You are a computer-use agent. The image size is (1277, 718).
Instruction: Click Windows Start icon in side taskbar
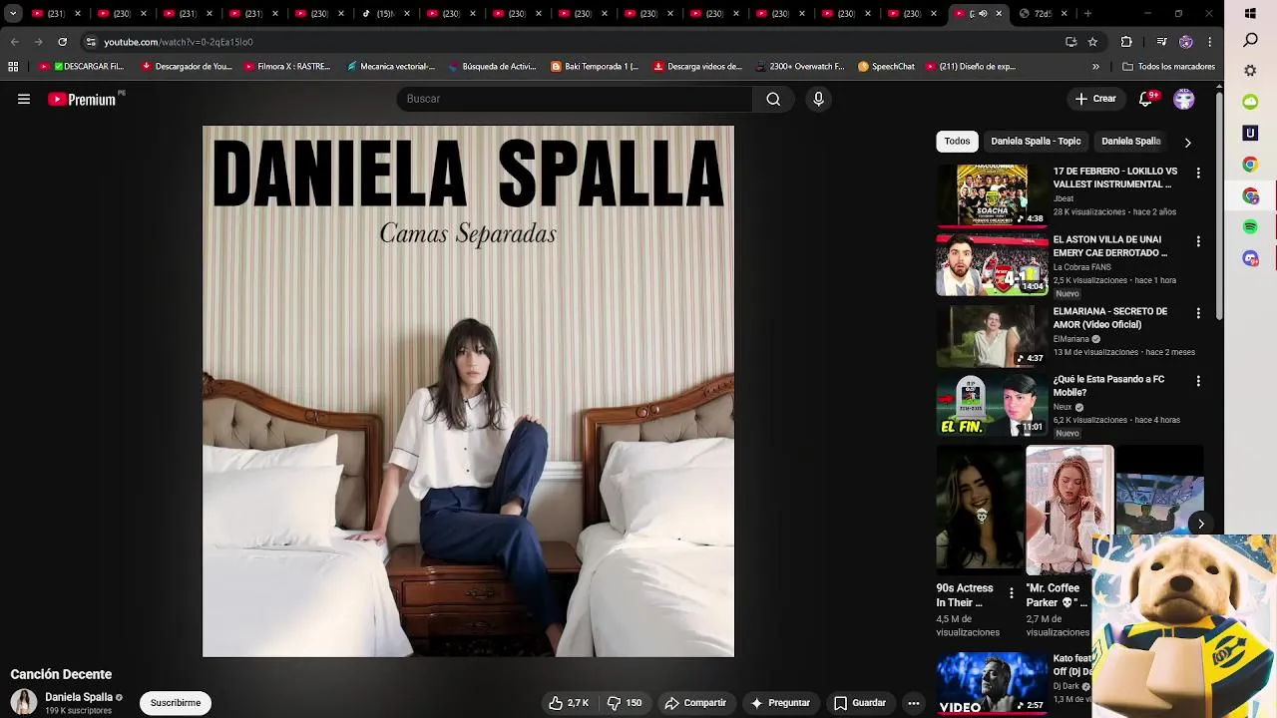tap(1250, 14)
